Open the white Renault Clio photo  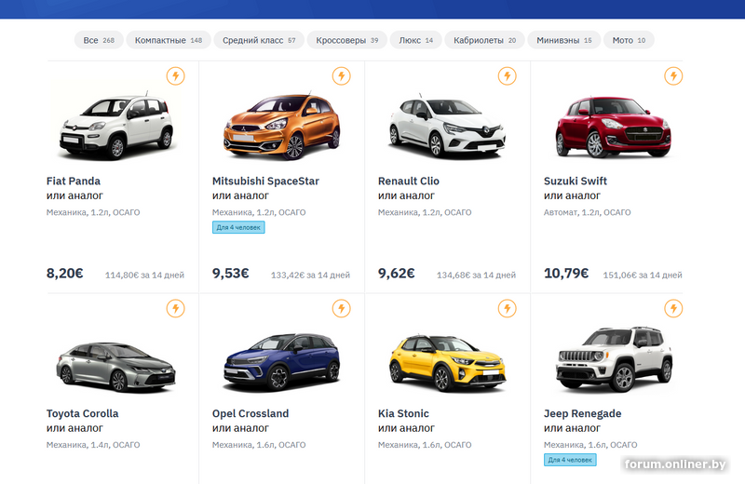[447, 127]
